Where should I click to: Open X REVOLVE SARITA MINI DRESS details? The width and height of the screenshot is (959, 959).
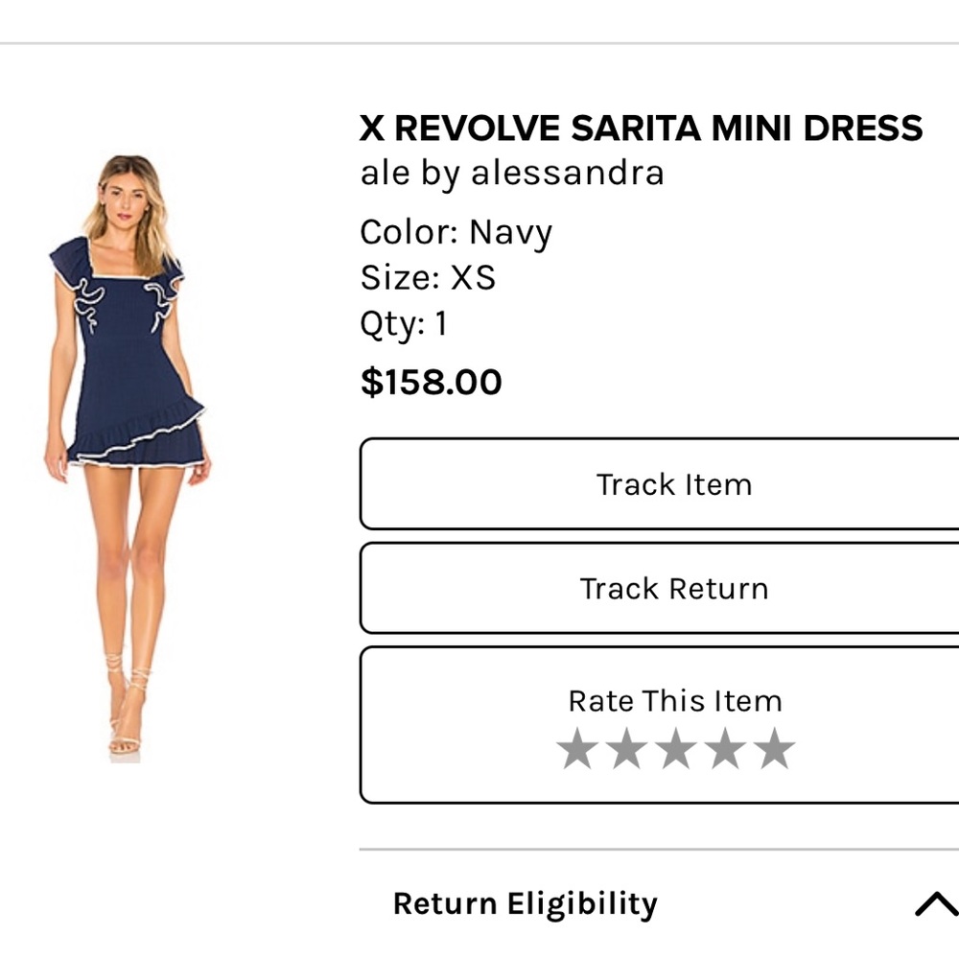click(642, 127)
